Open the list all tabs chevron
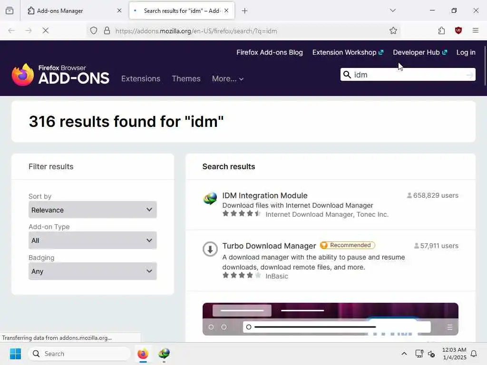Viewport: 487px width, 365px height. pos(393,10)
